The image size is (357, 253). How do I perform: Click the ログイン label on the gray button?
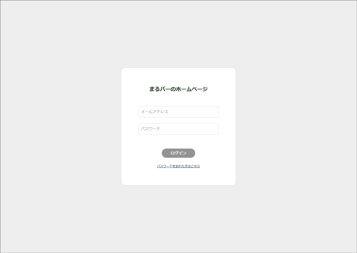point(178,153)
